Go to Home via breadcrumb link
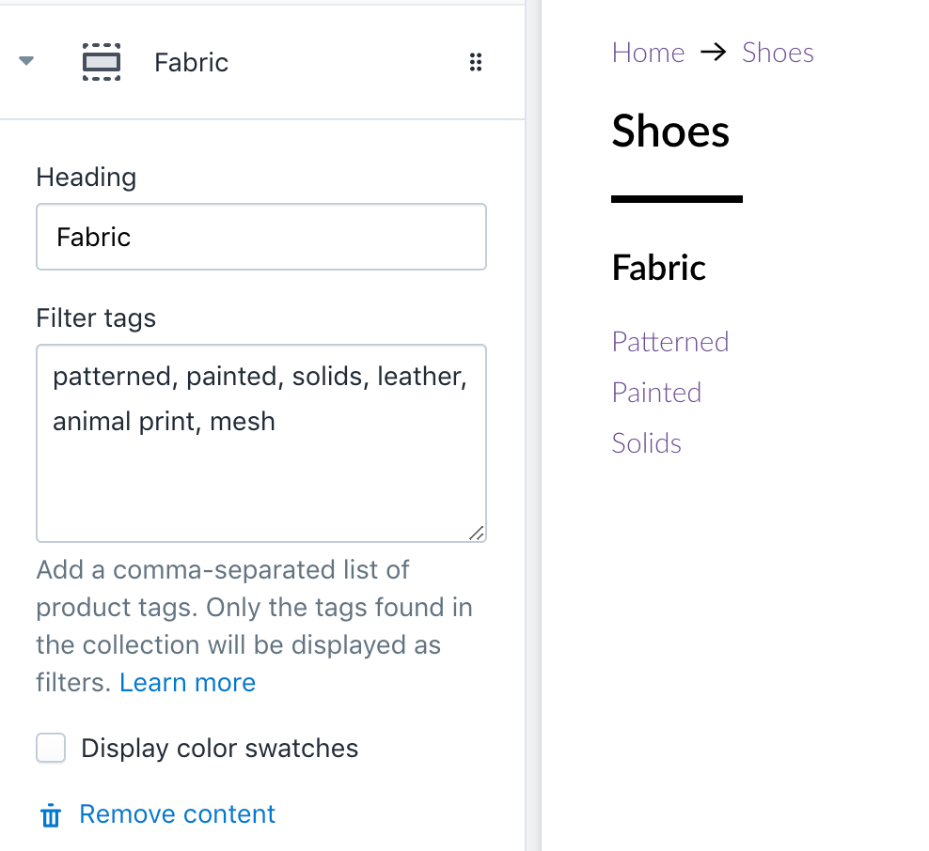 [648, 53]
